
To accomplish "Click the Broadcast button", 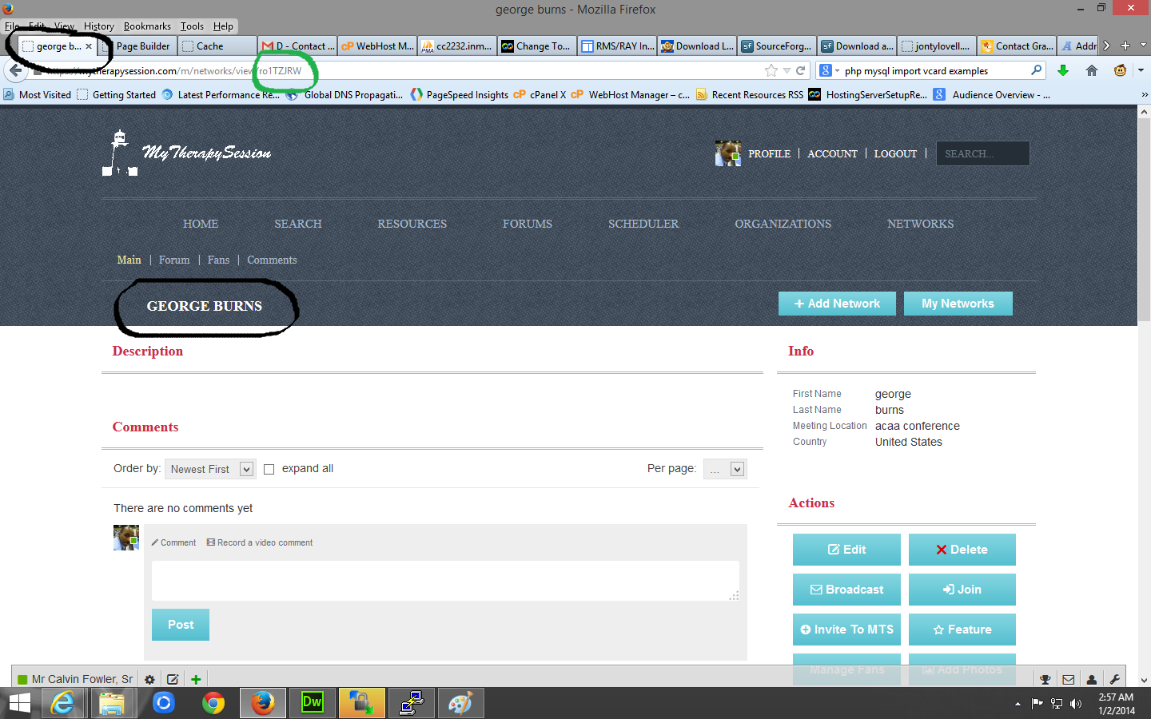I will [x=846, y=590].
